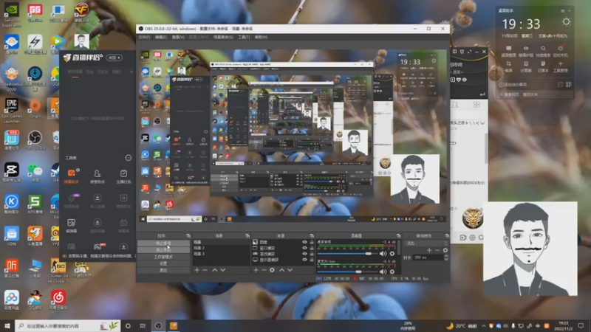
Task: Toggle visibility of 图像 source
Action: 304,242
